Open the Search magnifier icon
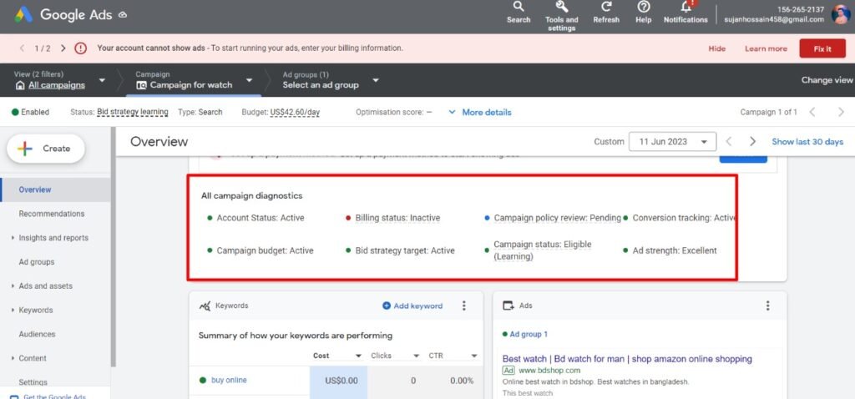This screenshot has height=399, width=855. click(x=519, y=8)
